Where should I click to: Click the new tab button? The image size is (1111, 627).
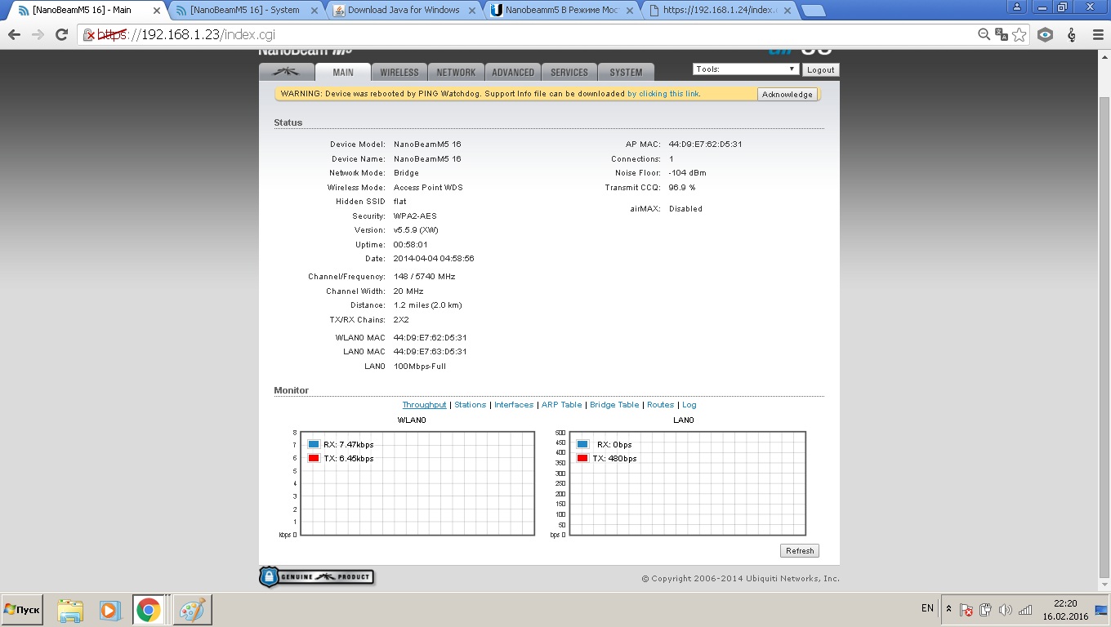click(813, 11)
